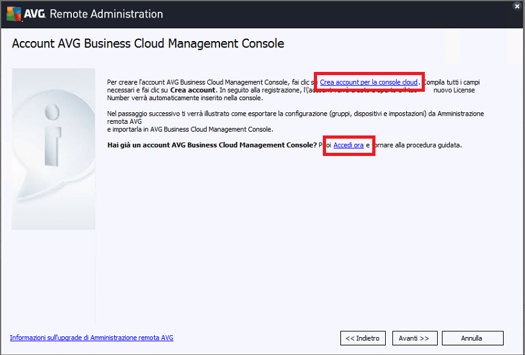Open the Crea account per la console cloud link
The height and width of the screenshot is (355, 525).
(368, 82)
